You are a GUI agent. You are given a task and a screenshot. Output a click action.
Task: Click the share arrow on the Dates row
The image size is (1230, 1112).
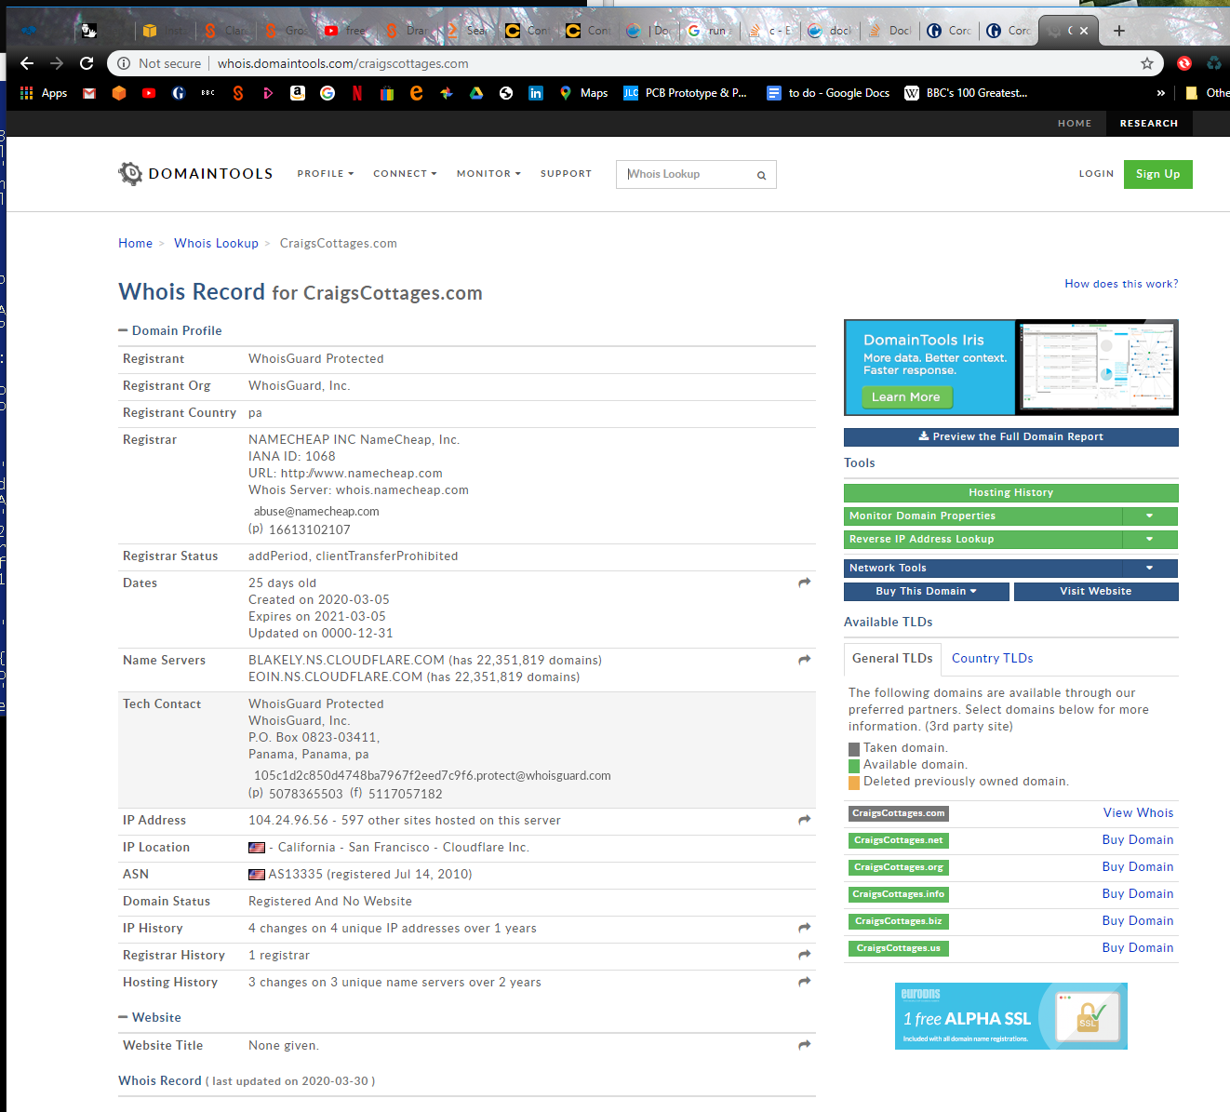coord(805,583)
